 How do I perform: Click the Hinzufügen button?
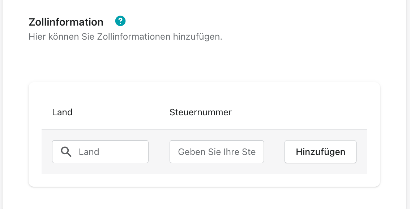click(320, 152)
